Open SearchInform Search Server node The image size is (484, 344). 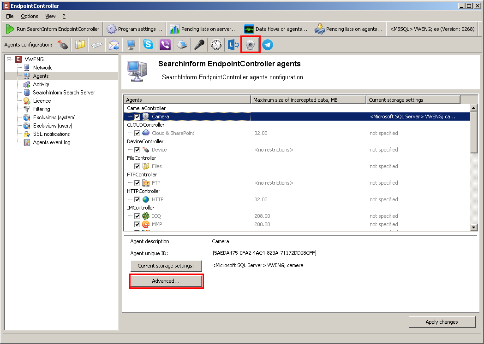(x=64, y=93)
